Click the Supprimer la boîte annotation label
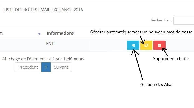The width and height of the screenshot is (194, 108). [x=171, y=59]
